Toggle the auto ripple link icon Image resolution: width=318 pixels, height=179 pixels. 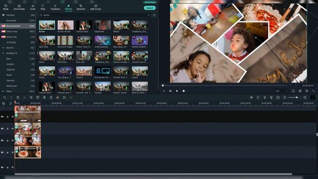tap(10, 103)
